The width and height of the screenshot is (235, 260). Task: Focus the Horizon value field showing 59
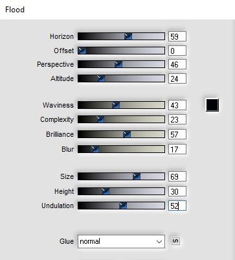tap(177, 36)
